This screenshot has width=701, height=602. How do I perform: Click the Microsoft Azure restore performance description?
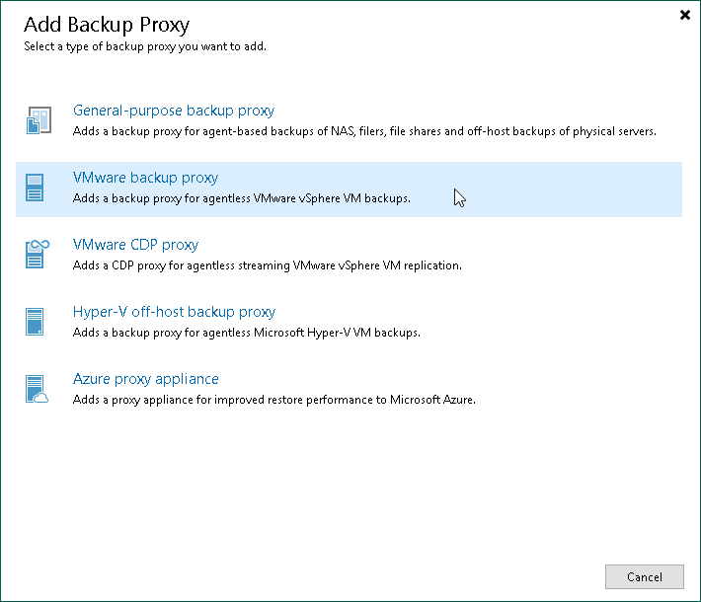[x=274, y=400]
